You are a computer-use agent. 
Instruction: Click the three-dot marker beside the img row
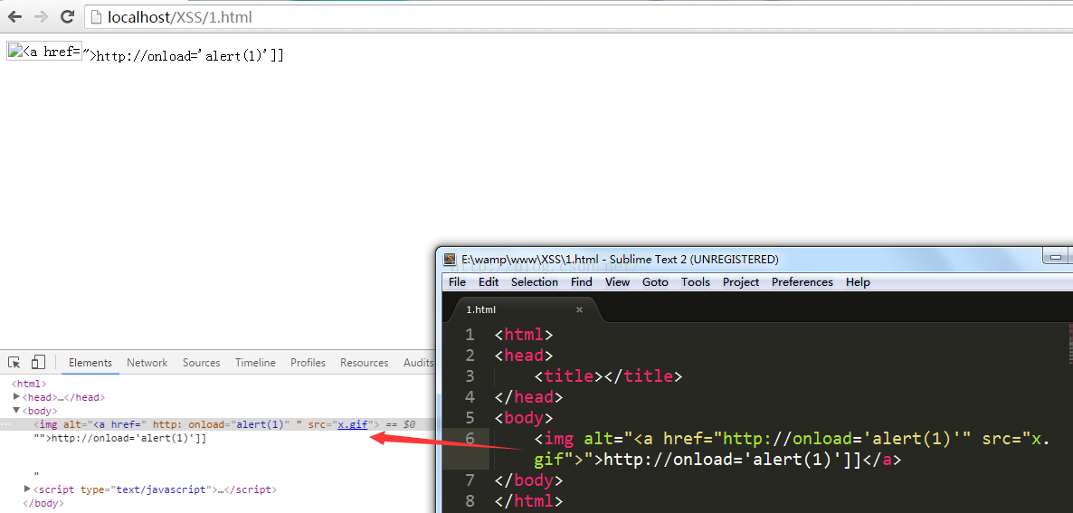pyautogui.click(x=5, y=424)
